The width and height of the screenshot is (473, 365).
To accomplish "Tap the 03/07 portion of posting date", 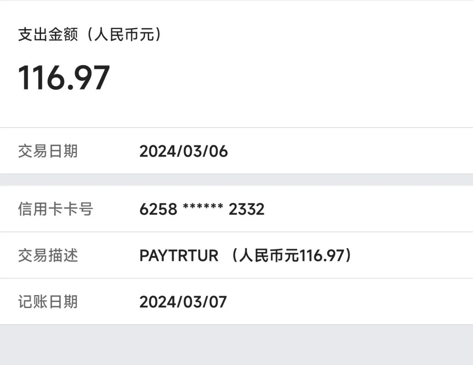I will 206,302.
